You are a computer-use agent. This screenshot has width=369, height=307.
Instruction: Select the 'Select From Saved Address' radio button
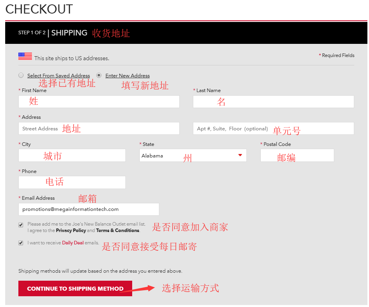coord(21,75)
